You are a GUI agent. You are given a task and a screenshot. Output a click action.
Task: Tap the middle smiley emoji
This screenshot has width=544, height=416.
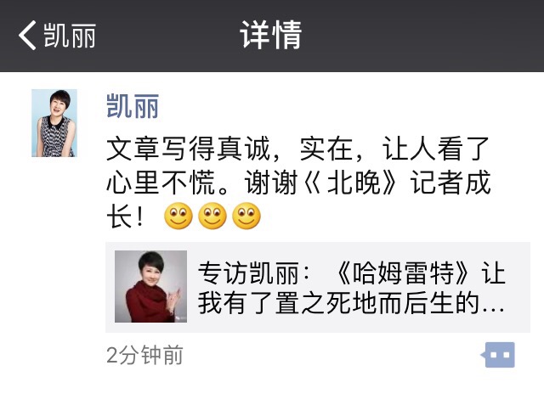pyautogui.click(x=212, y=216)
